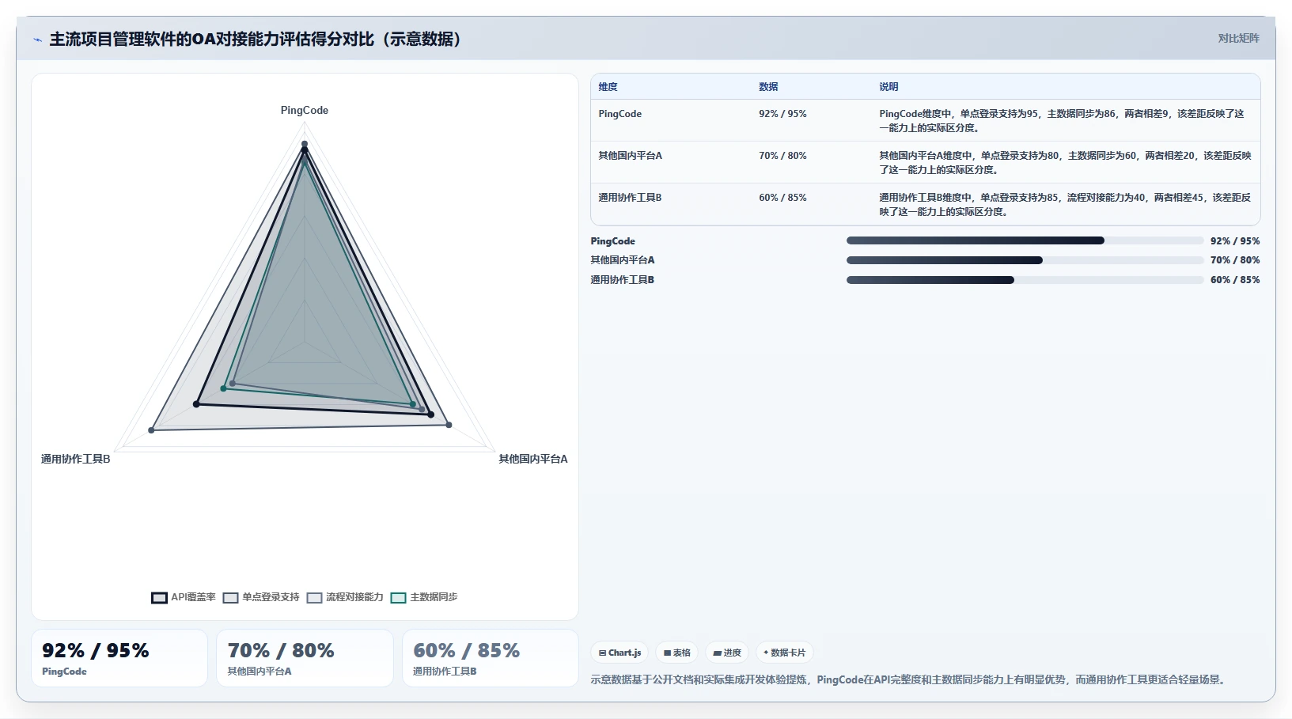This screenshot has height=719, width=1292.
Task: Click the 主数据同步 teal legend color box
Action: 398,598
